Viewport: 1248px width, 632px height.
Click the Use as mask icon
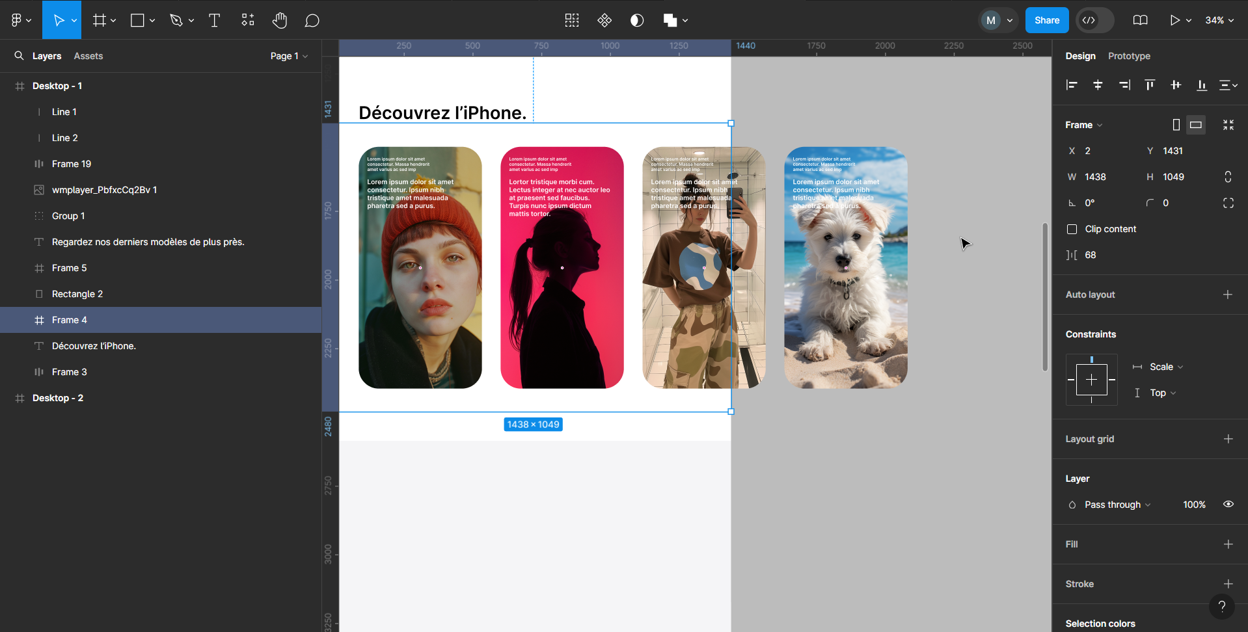(x=637, y=20)
